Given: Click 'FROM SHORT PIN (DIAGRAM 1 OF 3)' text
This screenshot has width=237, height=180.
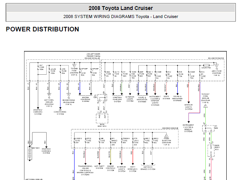Looking at the screenshot, I should tap(166, 142).
